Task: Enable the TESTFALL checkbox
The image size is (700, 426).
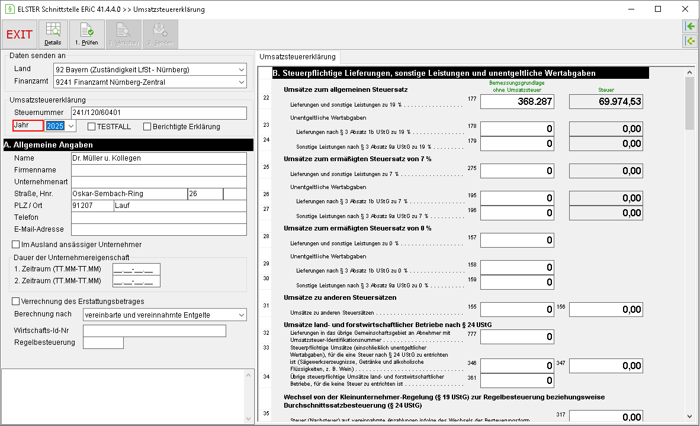Action: [92, 126]
